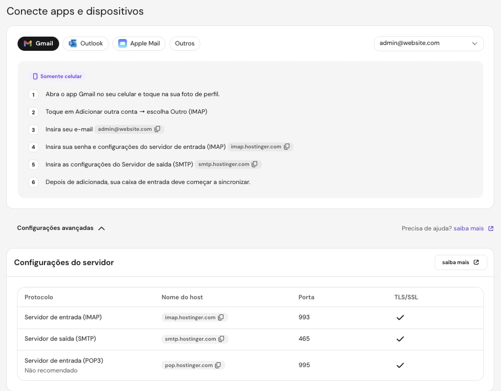
Task: Choose the Outros tab
Action: click(184, 44)
